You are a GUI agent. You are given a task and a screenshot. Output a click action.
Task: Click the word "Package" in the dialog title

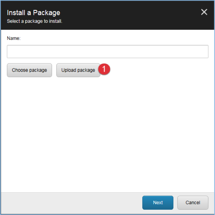47,13
